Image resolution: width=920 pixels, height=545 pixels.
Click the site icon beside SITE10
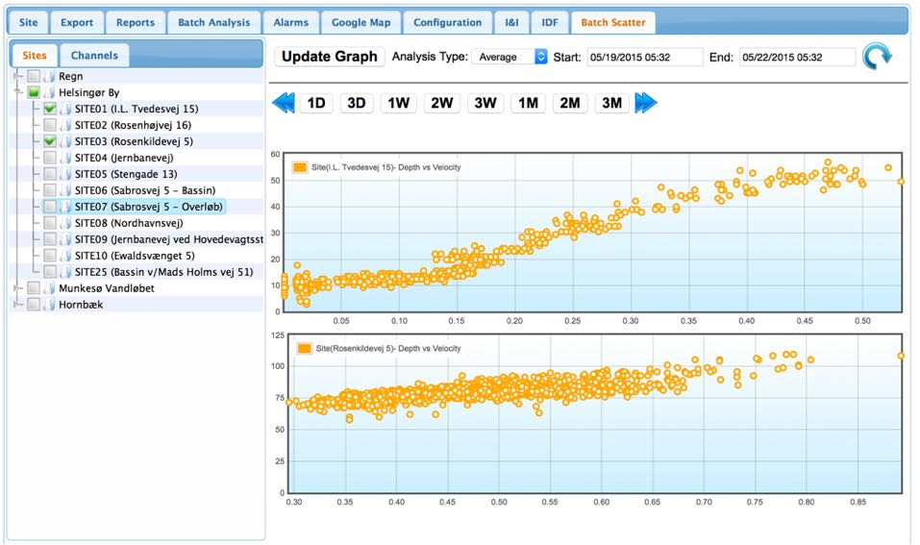[65, 256]
